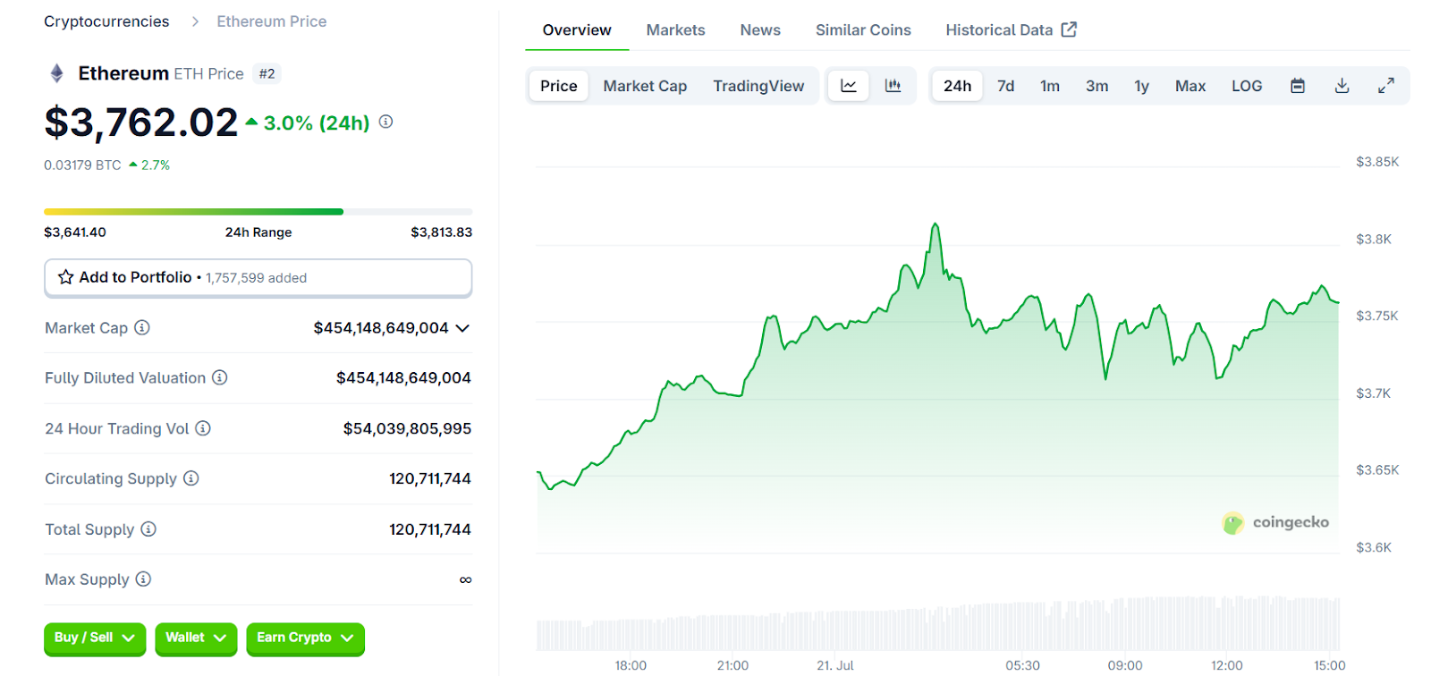Click the Total Supply 120,711,744 value
The width and height of the screenshot is (1431, 676).
tap(430, 529)
